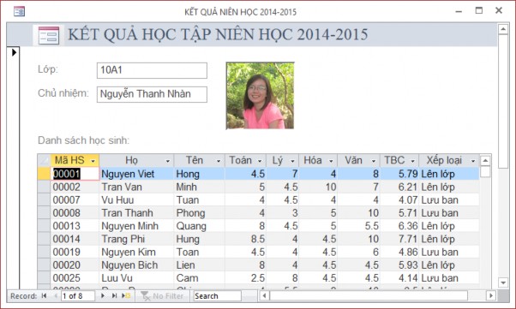516x309 pixels.
Task: Click Mã HS cell 00019
Action: [75, 252]
